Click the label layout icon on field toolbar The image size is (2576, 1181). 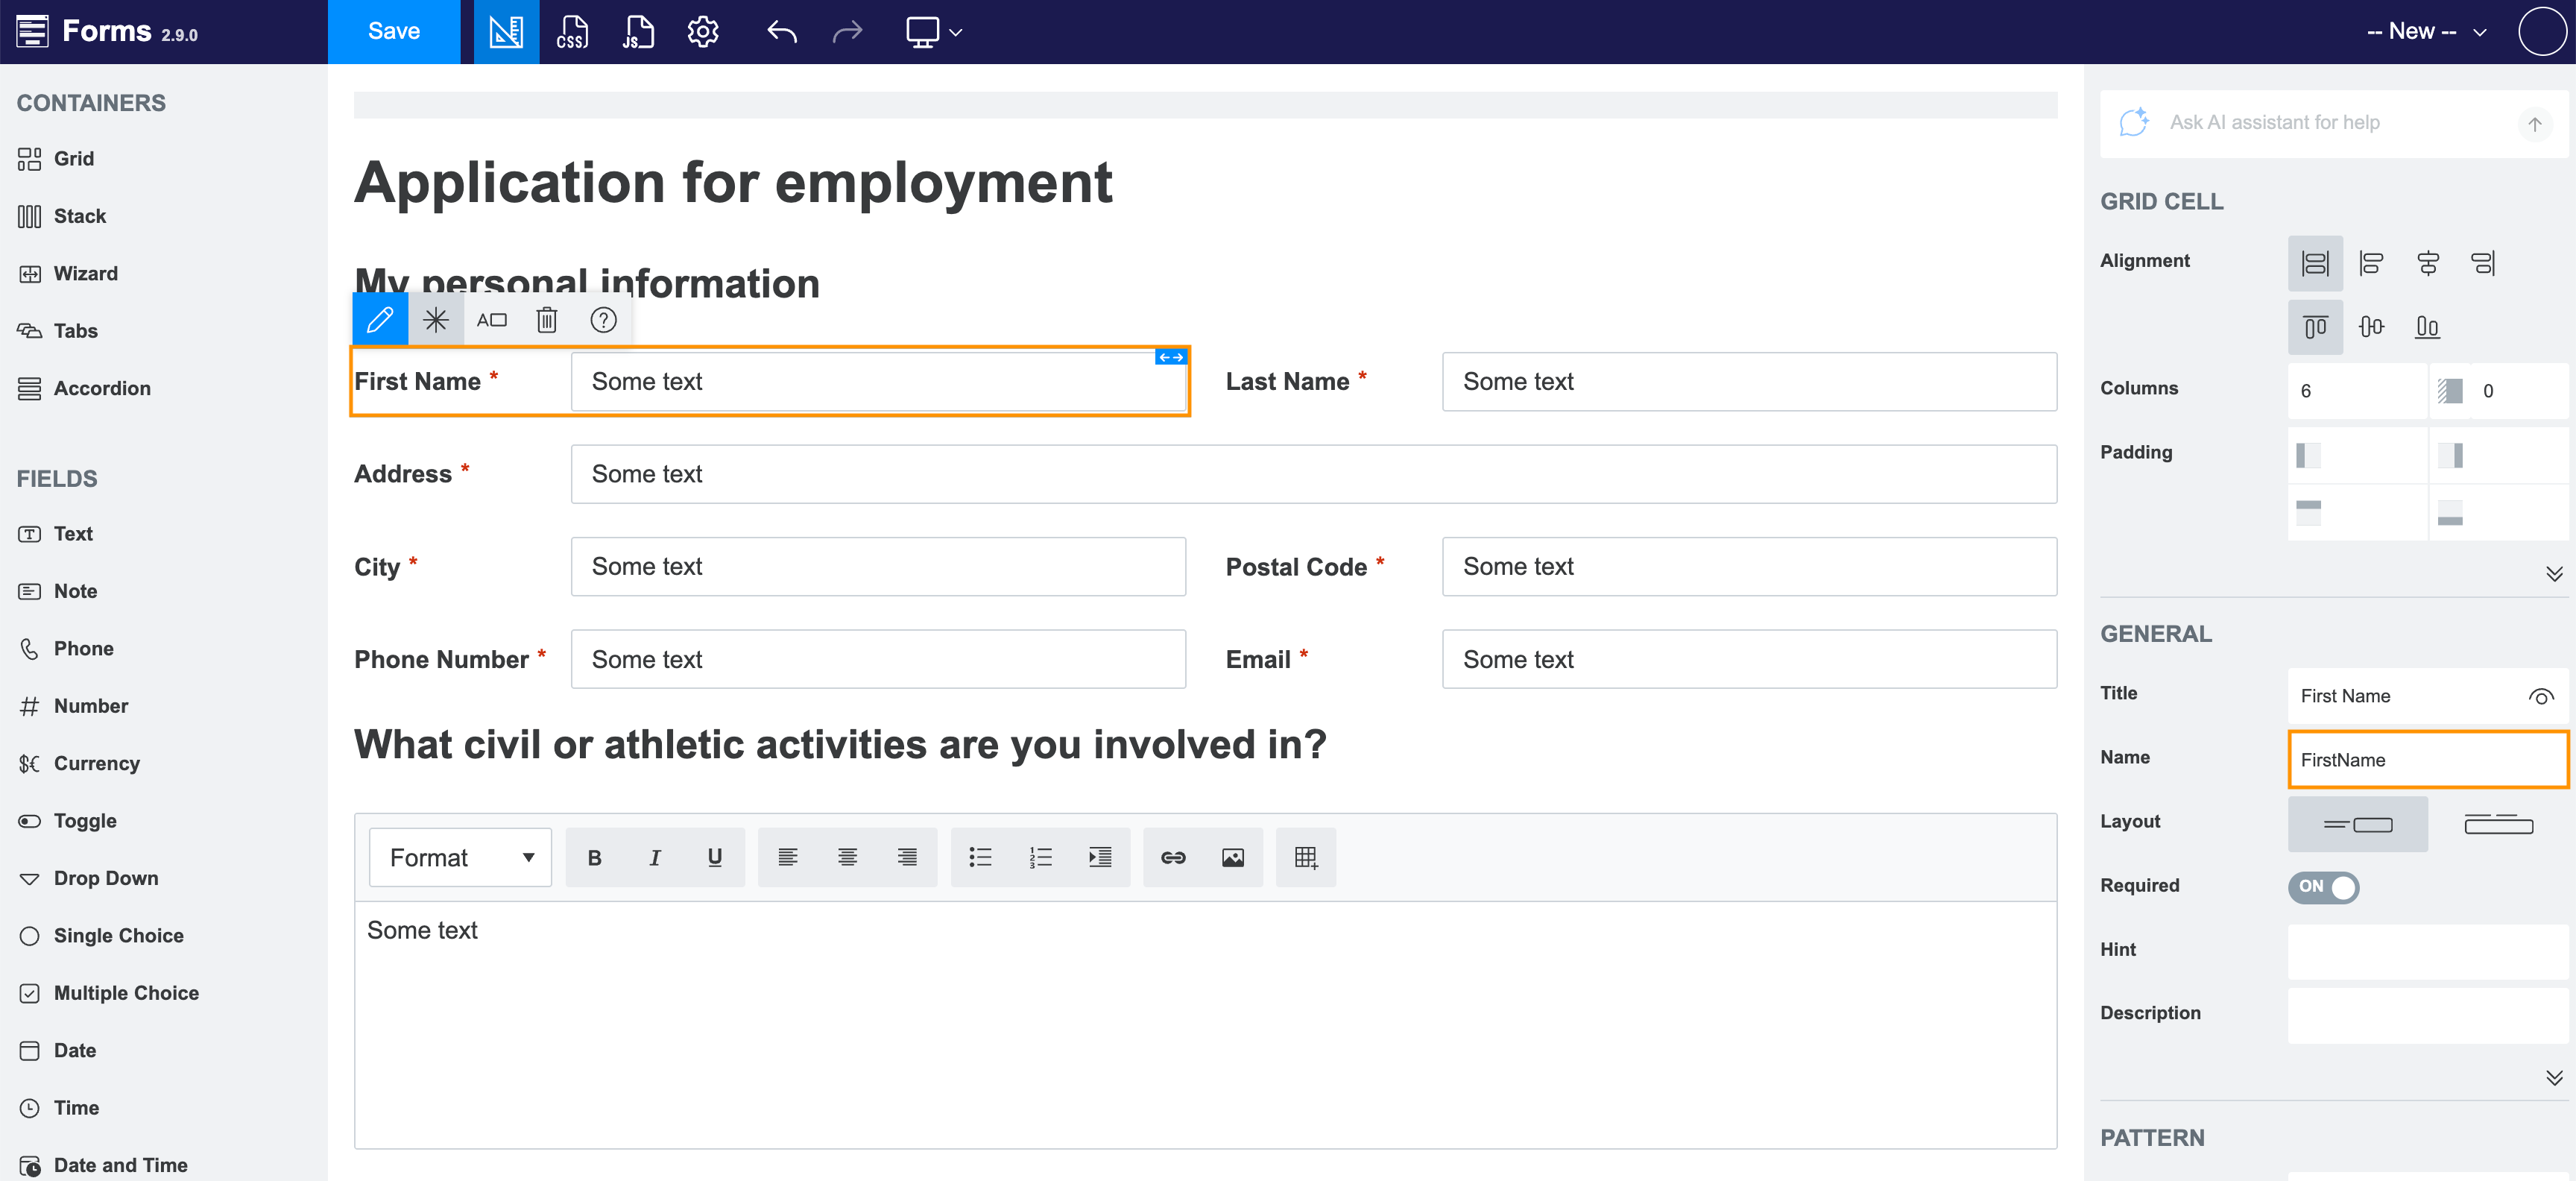492,320
